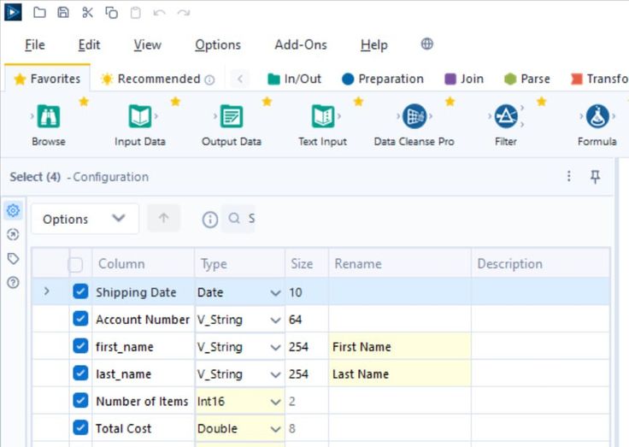This screenshot has width=629, height=447.
Task: Switch to the Recommended tab
Action: click(x=158, y=79)
